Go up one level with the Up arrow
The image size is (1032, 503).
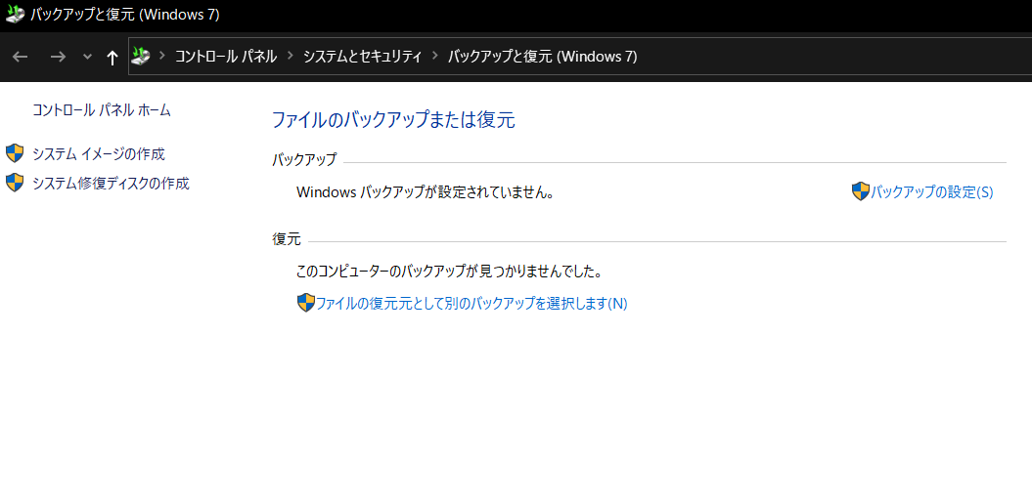point(112,58)
